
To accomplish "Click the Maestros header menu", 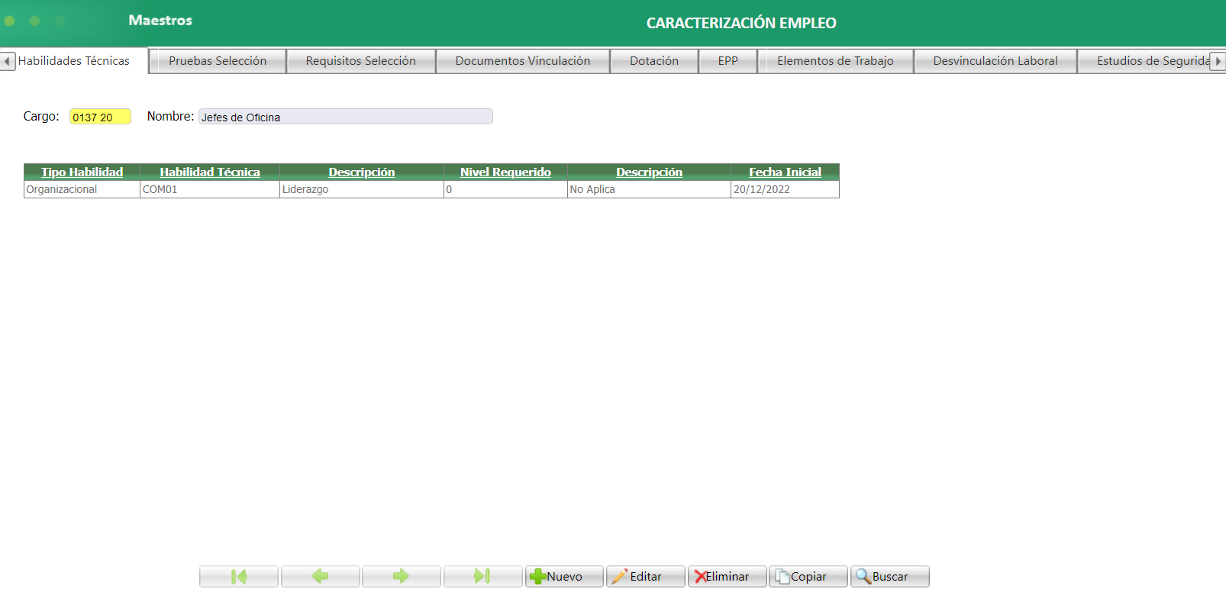I will tap(160, 21).
